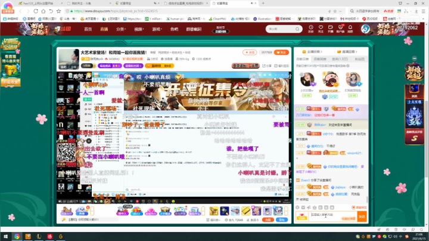
Task: Click the blue backpack button below gifts
Action: (282, 220)
